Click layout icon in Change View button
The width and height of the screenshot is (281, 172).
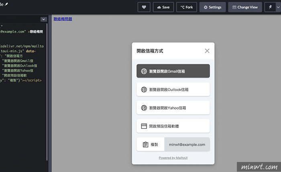(234, 7)
